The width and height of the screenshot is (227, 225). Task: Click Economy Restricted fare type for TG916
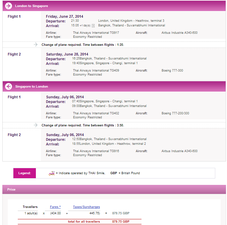[x=88, y=155]
